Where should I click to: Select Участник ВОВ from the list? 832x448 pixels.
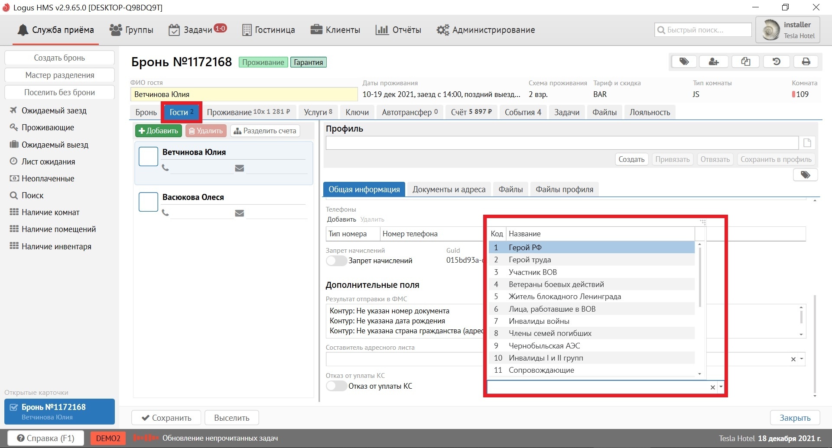(x=533, y=272)
